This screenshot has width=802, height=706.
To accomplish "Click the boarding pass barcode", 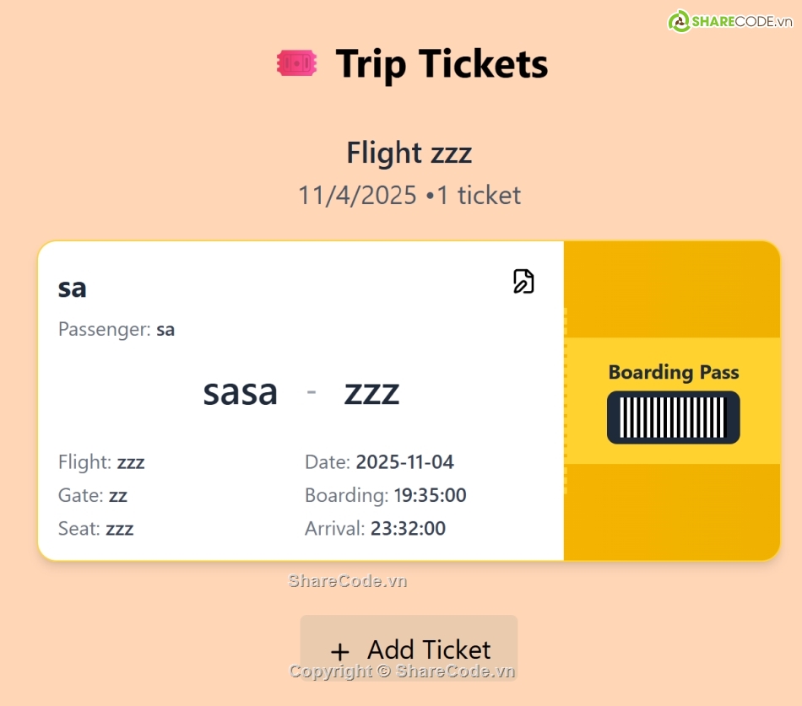I will click(x=673, y=418).
